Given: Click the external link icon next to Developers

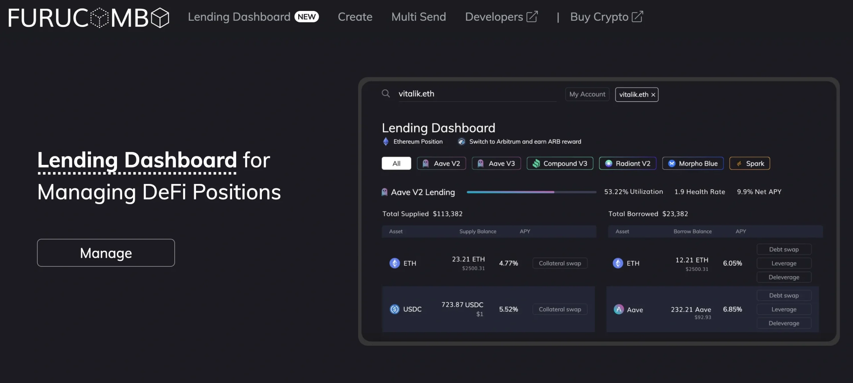Looking at the screenshot, I should 532,17.
